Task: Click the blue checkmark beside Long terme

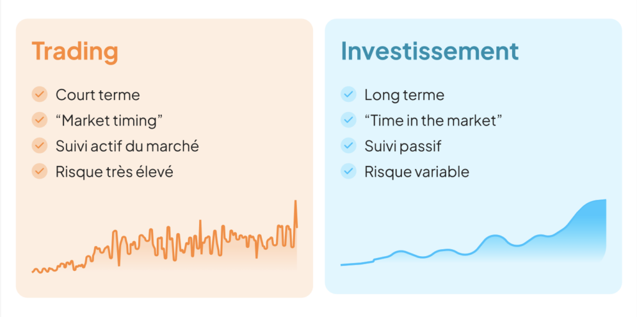Action: pyautogui.click(x=348, y=94)
